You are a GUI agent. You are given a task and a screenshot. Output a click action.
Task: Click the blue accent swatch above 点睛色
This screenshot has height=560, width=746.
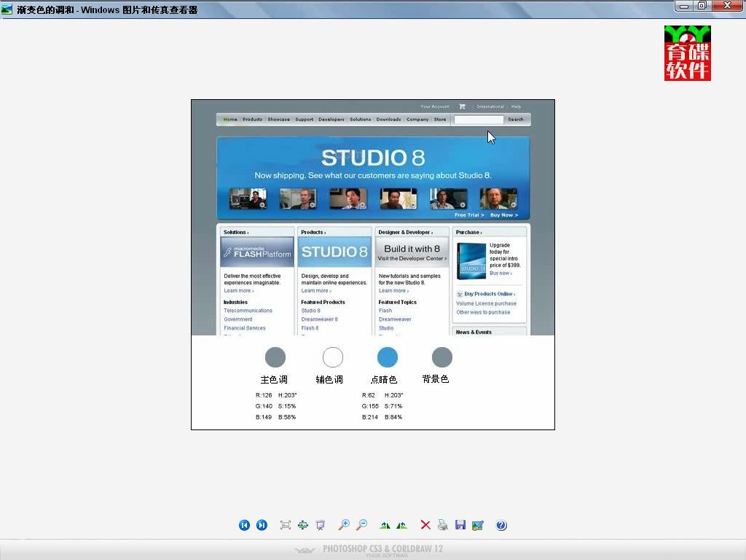(x=388, y=357)
